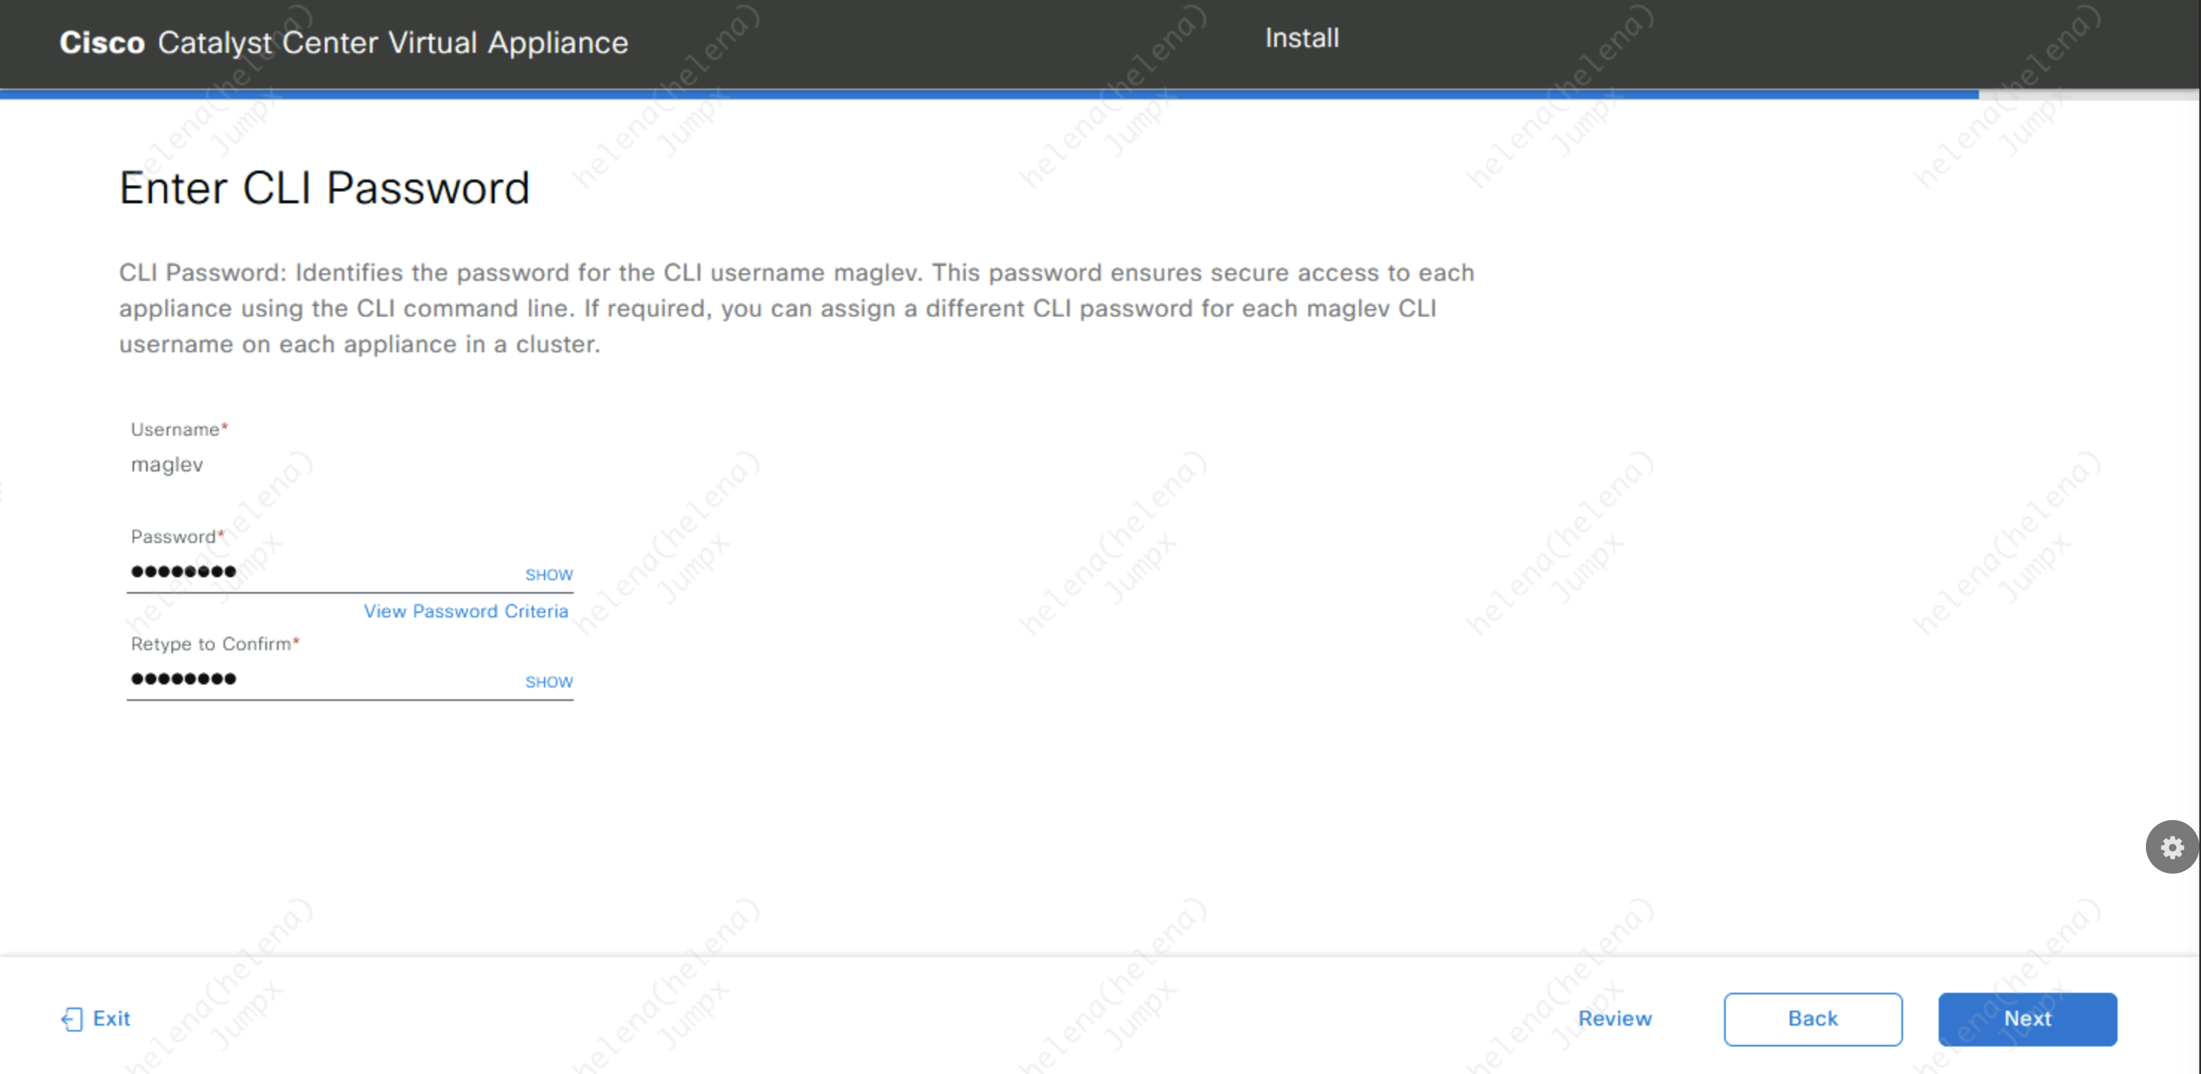Click the Enter CLI Password heading
This screenshot has height=1074, width=2201.
coord(324,188)
